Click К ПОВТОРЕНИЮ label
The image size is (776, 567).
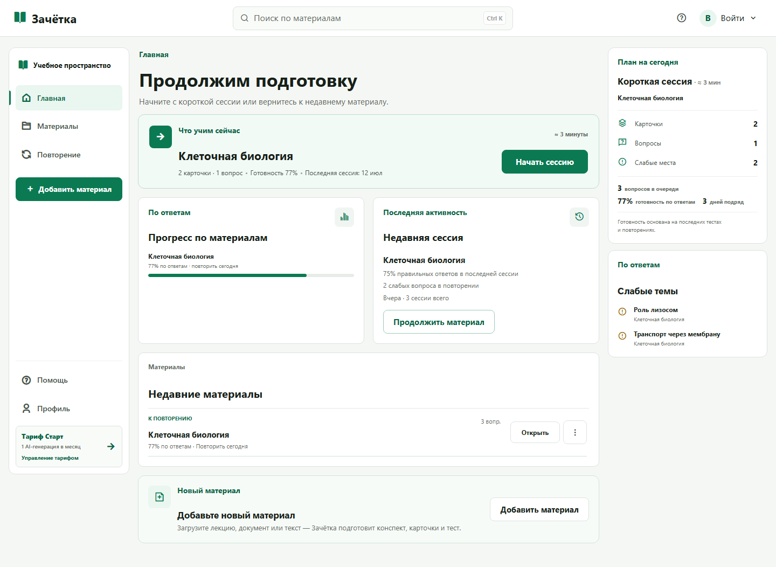click(170, 418)
